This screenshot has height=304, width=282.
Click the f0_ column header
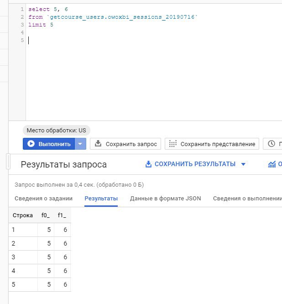[x=46, y=215]
